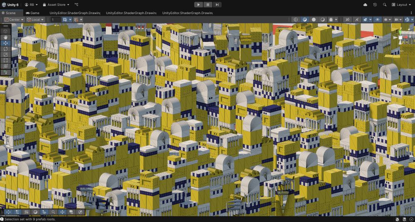
Task: Expand debug draw mode dropdown arrow
Action: pos(336,20)
